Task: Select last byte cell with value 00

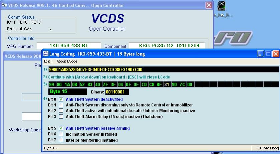Action: 190,84
